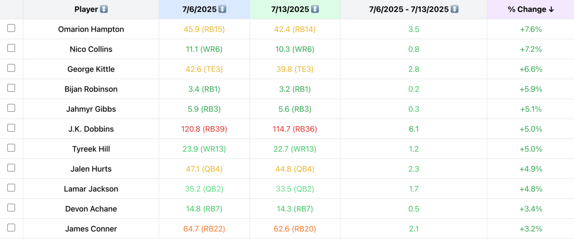Tick the checkbox next to George Kittle

point(11,68)
